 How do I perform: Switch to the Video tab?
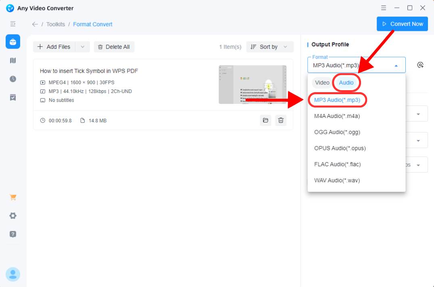point(322,83)
